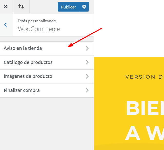Expand chevron for Aviso en la tienda

[87, 49]
